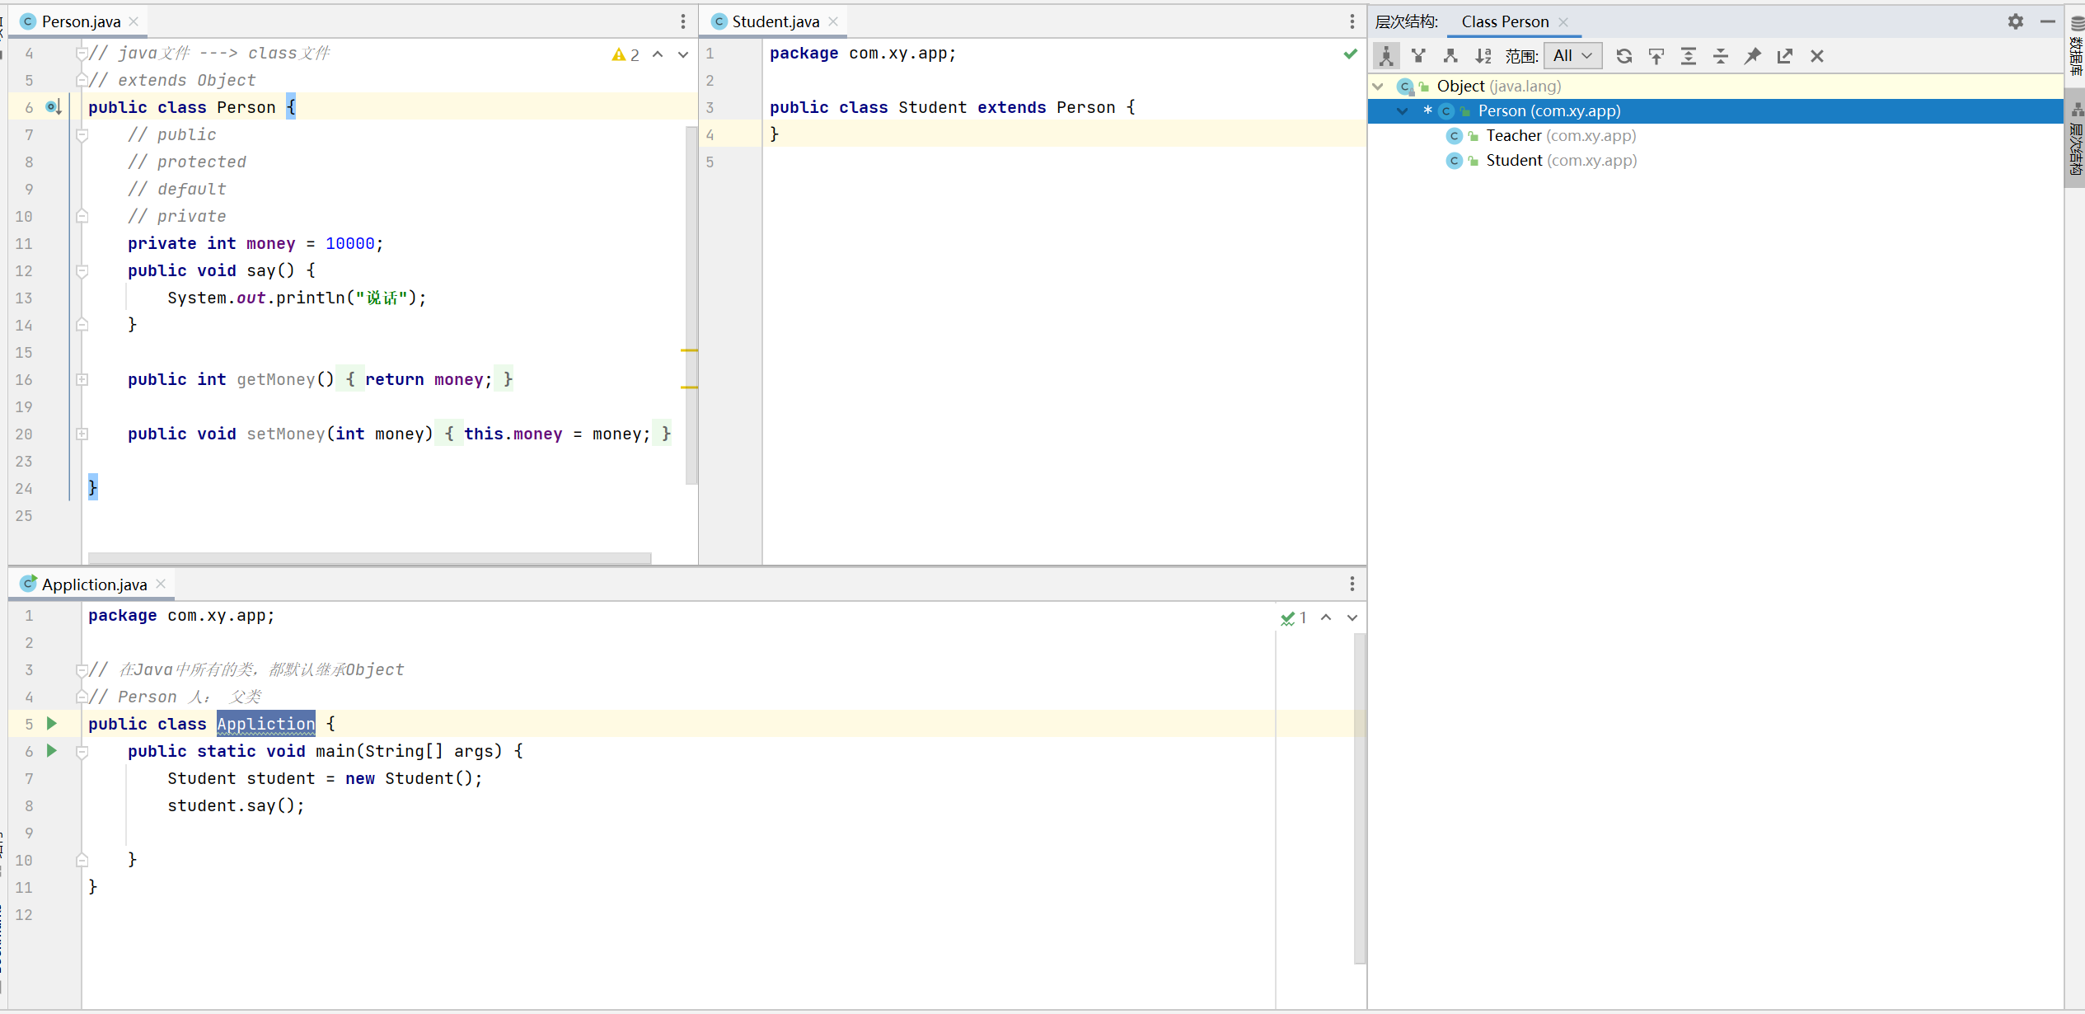
Task: Click the typo indicator in Appliction.java
Action: (1294, 617)
